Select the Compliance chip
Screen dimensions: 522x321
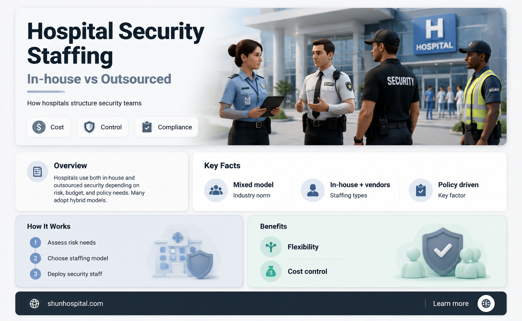[166, 127]
